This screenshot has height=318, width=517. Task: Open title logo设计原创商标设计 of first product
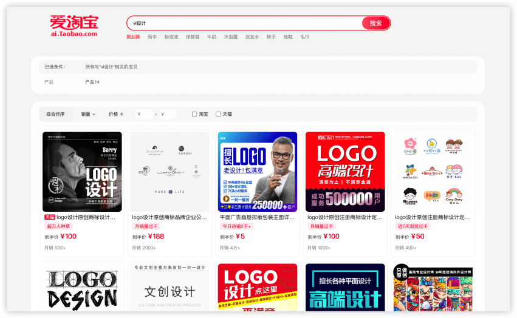click(86, 217)
